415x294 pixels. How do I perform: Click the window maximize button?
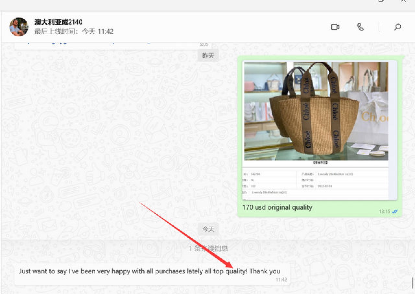[381, 1]
